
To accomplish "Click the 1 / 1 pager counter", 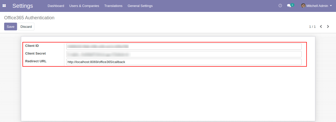I will [312, 27].
